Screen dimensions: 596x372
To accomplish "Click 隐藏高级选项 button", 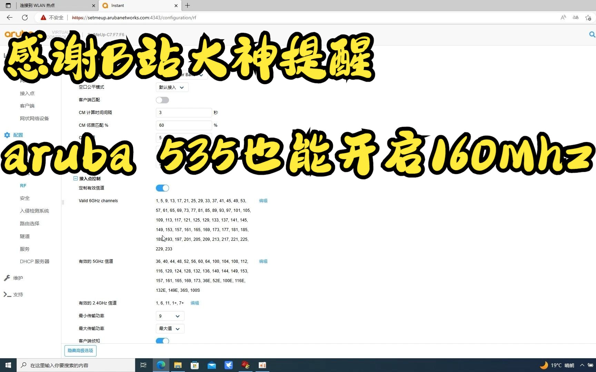I will (x=80, y=351).
